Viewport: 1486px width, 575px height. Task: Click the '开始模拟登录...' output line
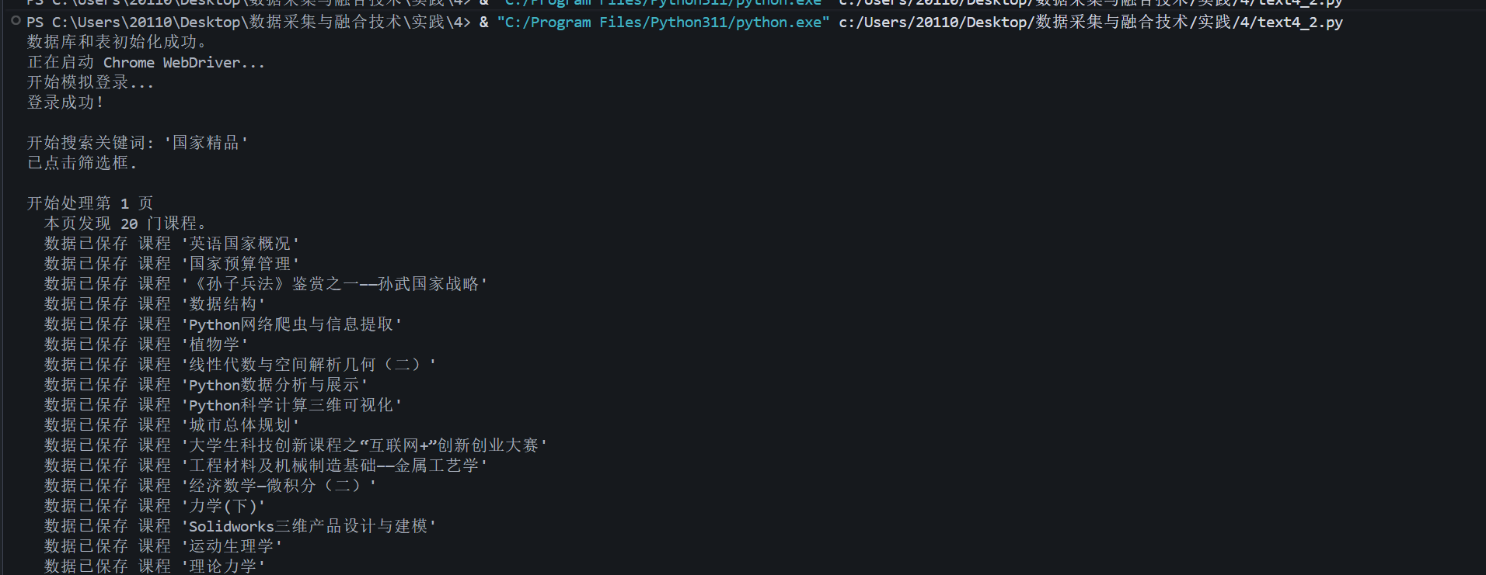click(x=90, y=82)
